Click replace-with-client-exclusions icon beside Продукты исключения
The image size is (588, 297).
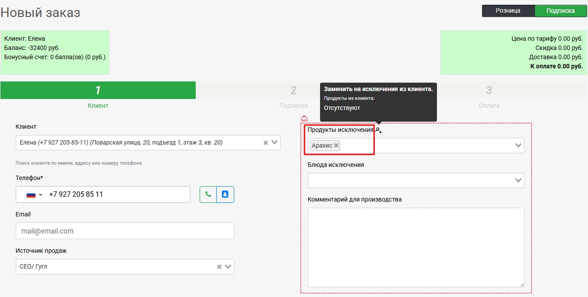pyautogui.click(x=378, y=131)
